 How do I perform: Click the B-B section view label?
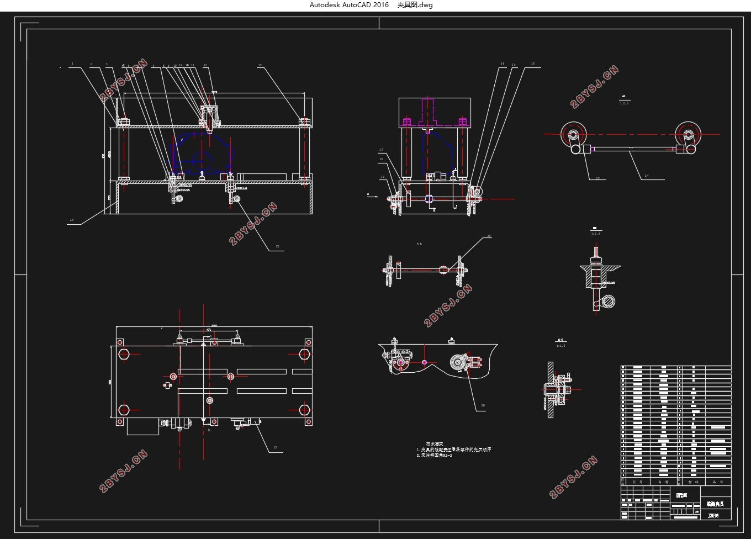419,244
